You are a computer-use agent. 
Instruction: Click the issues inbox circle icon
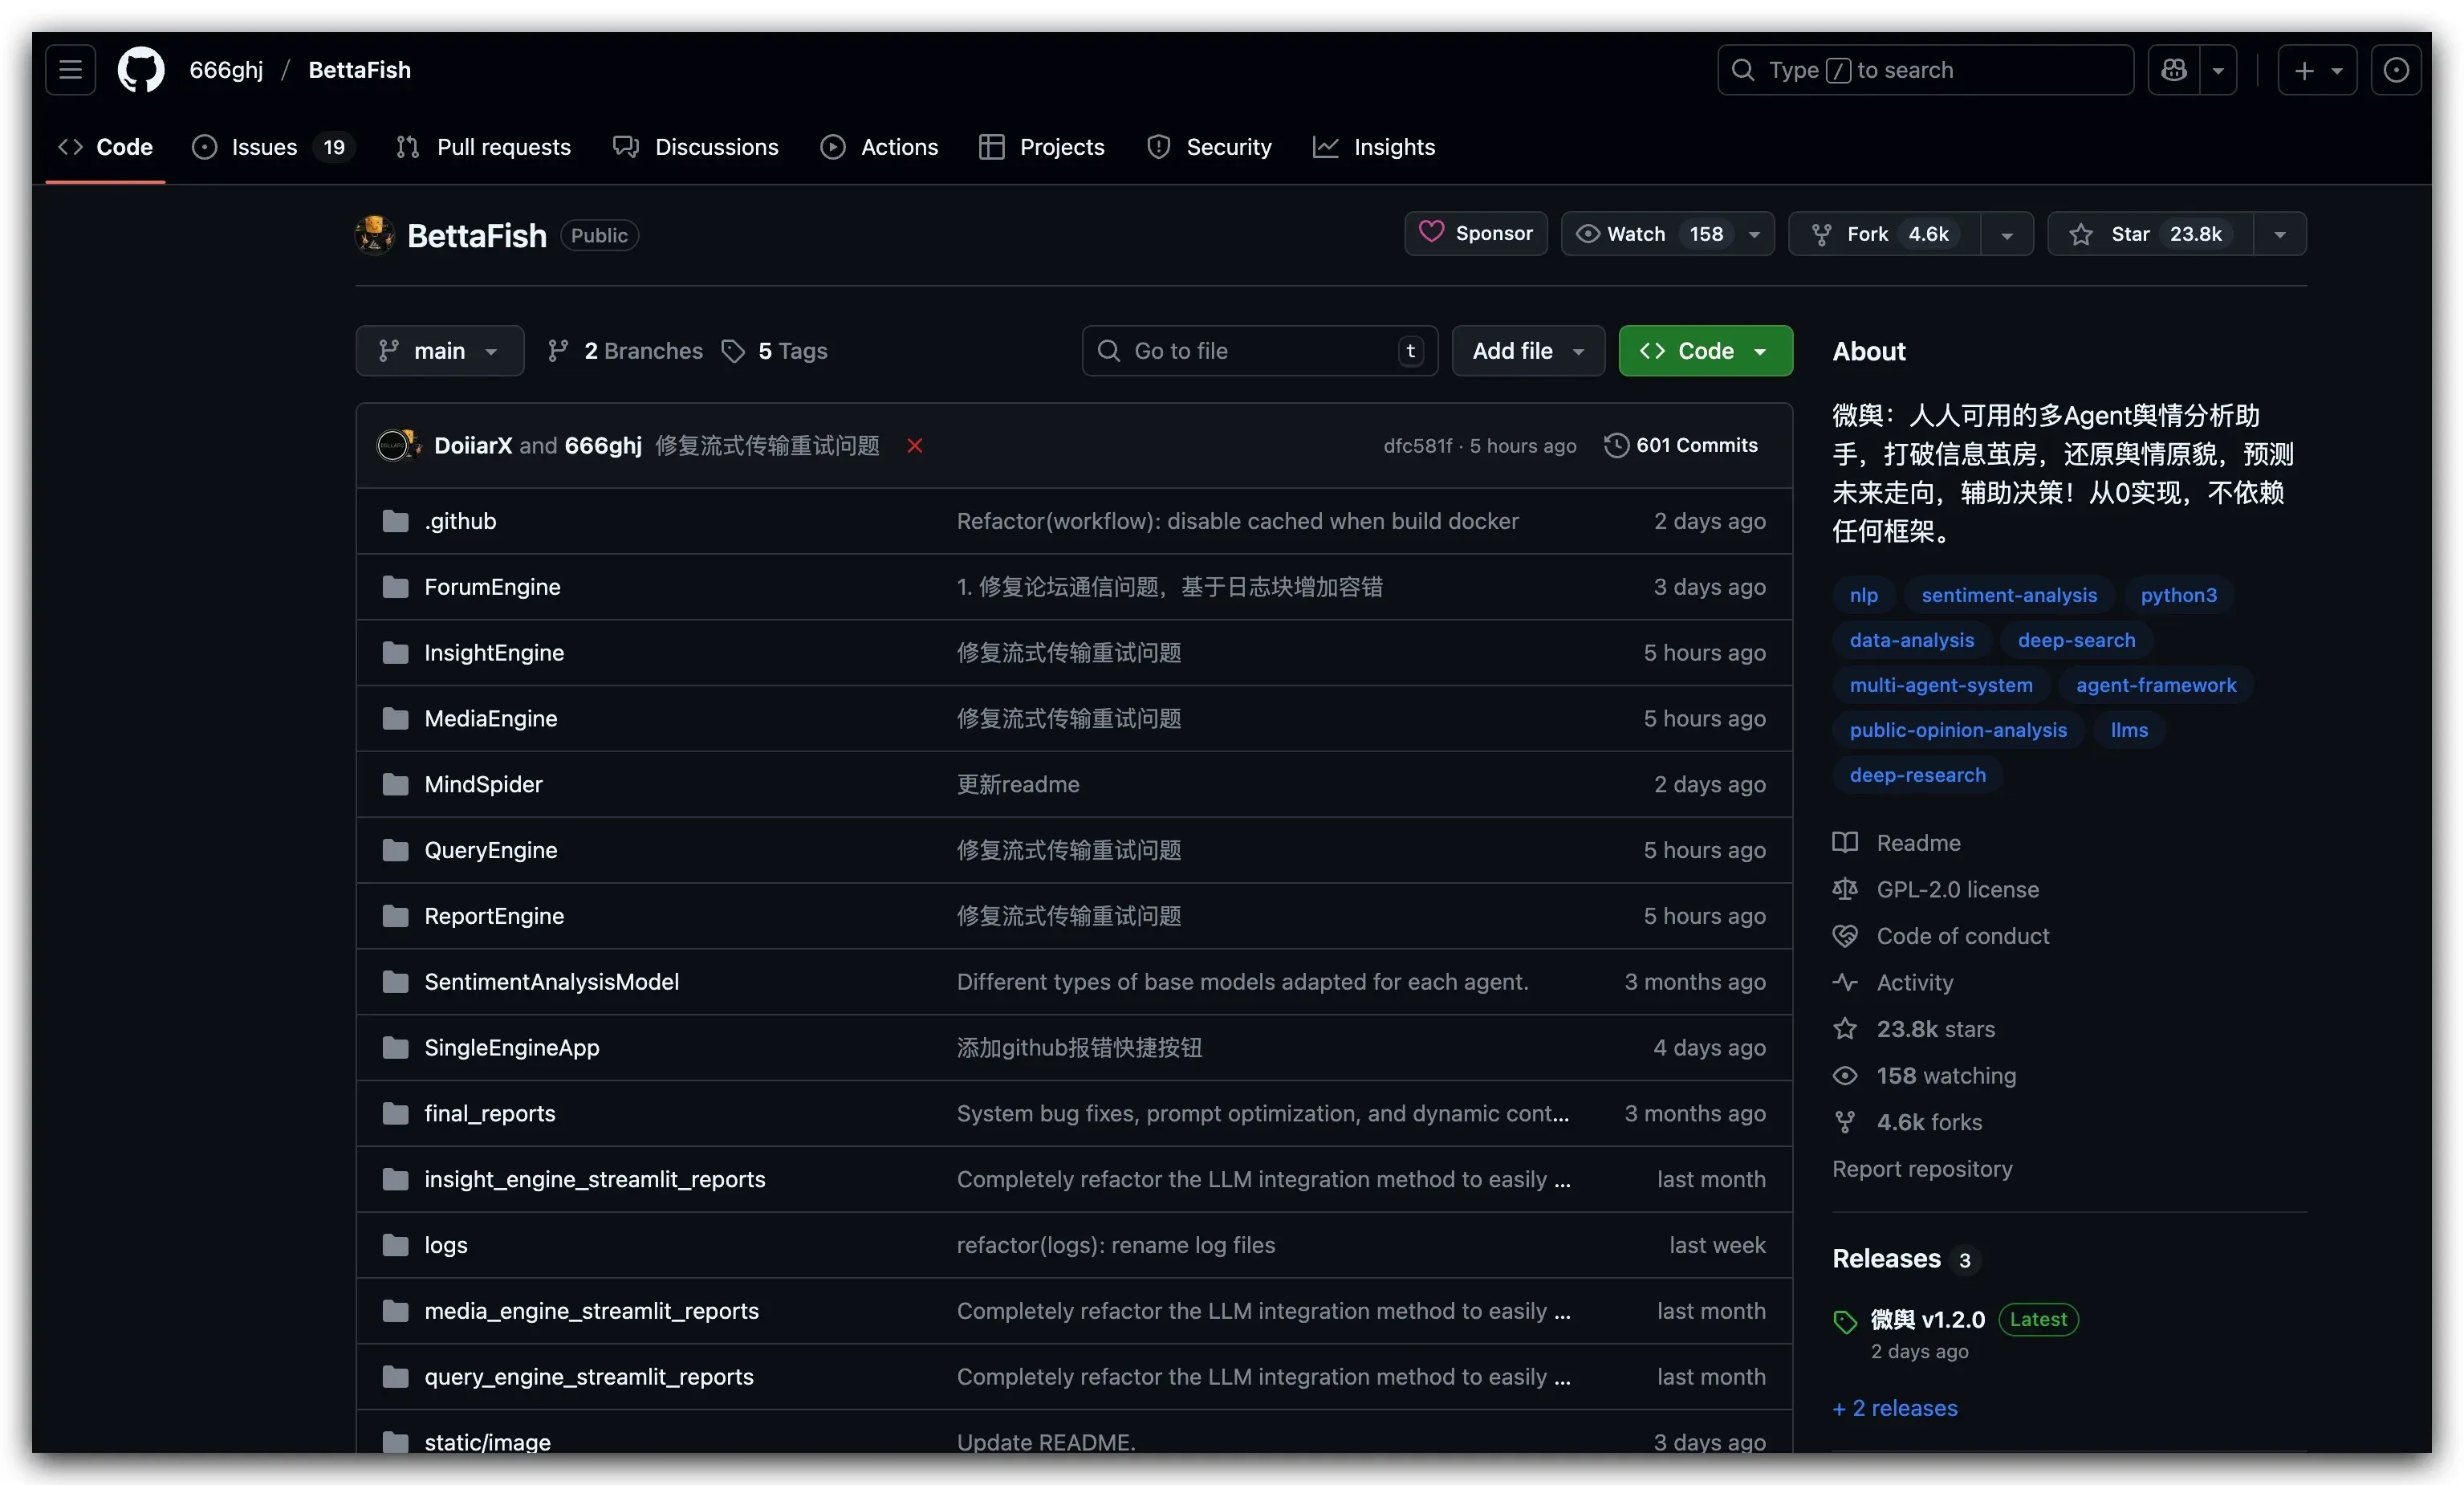[x=2396, y=70]
